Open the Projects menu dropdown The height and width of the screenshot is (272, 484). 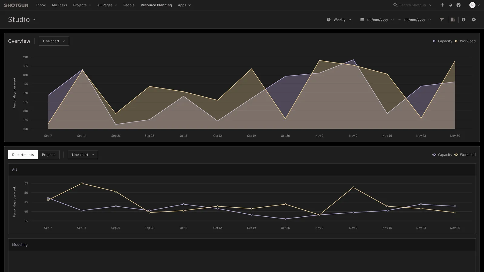82,5
